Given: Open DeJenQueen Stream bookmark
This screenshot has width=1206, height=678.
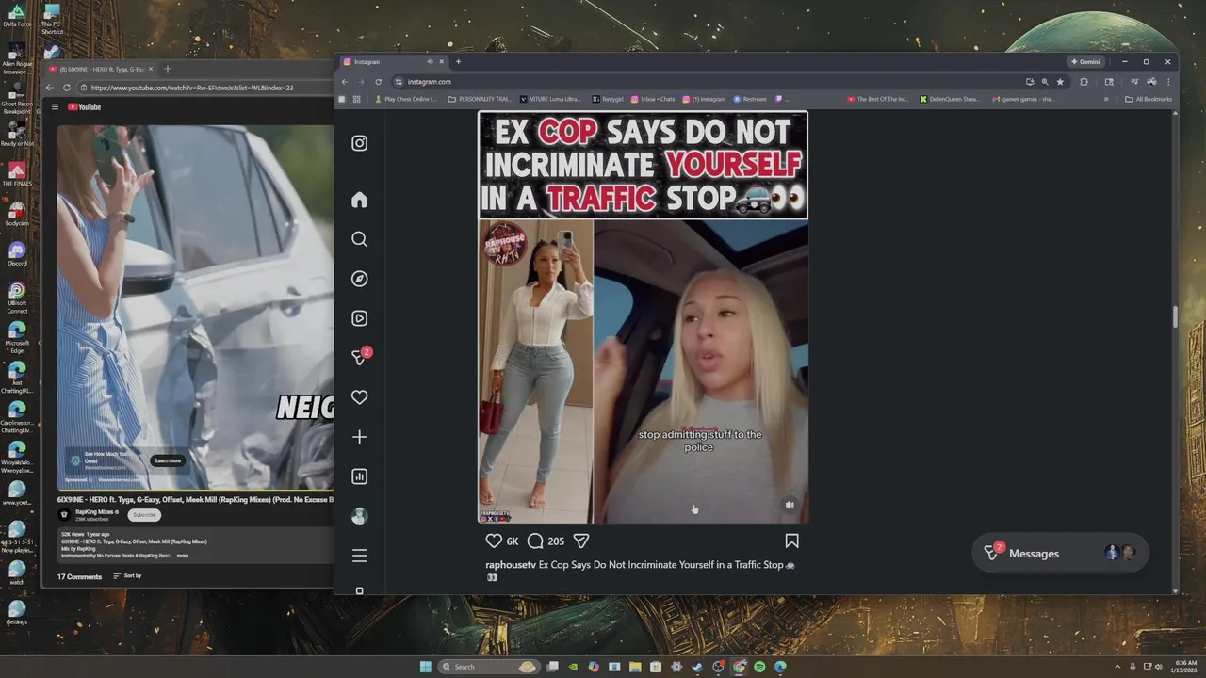Looking at the screenshot, I should [x=950, y=99].
